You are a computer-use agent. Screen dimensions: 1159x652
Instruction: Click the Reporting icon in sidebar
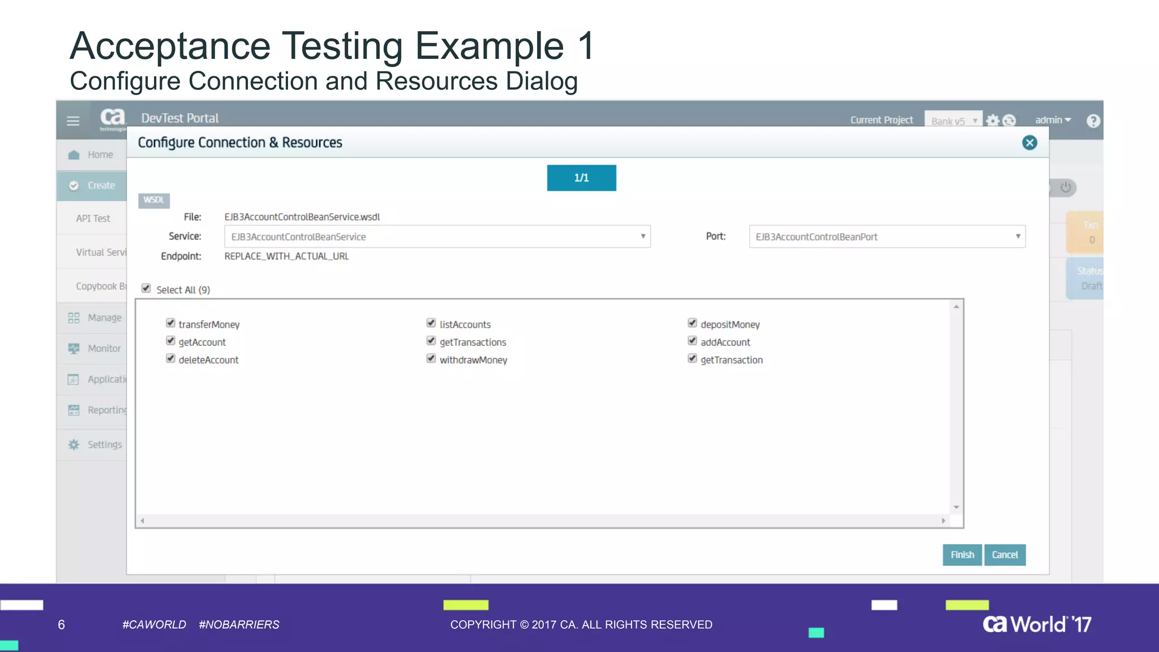click(x=74, y=410)
